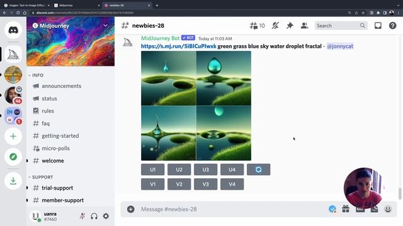Click uanra user avatar in panel
This screenshot has width=403, height=226.
tap(36, 216)
